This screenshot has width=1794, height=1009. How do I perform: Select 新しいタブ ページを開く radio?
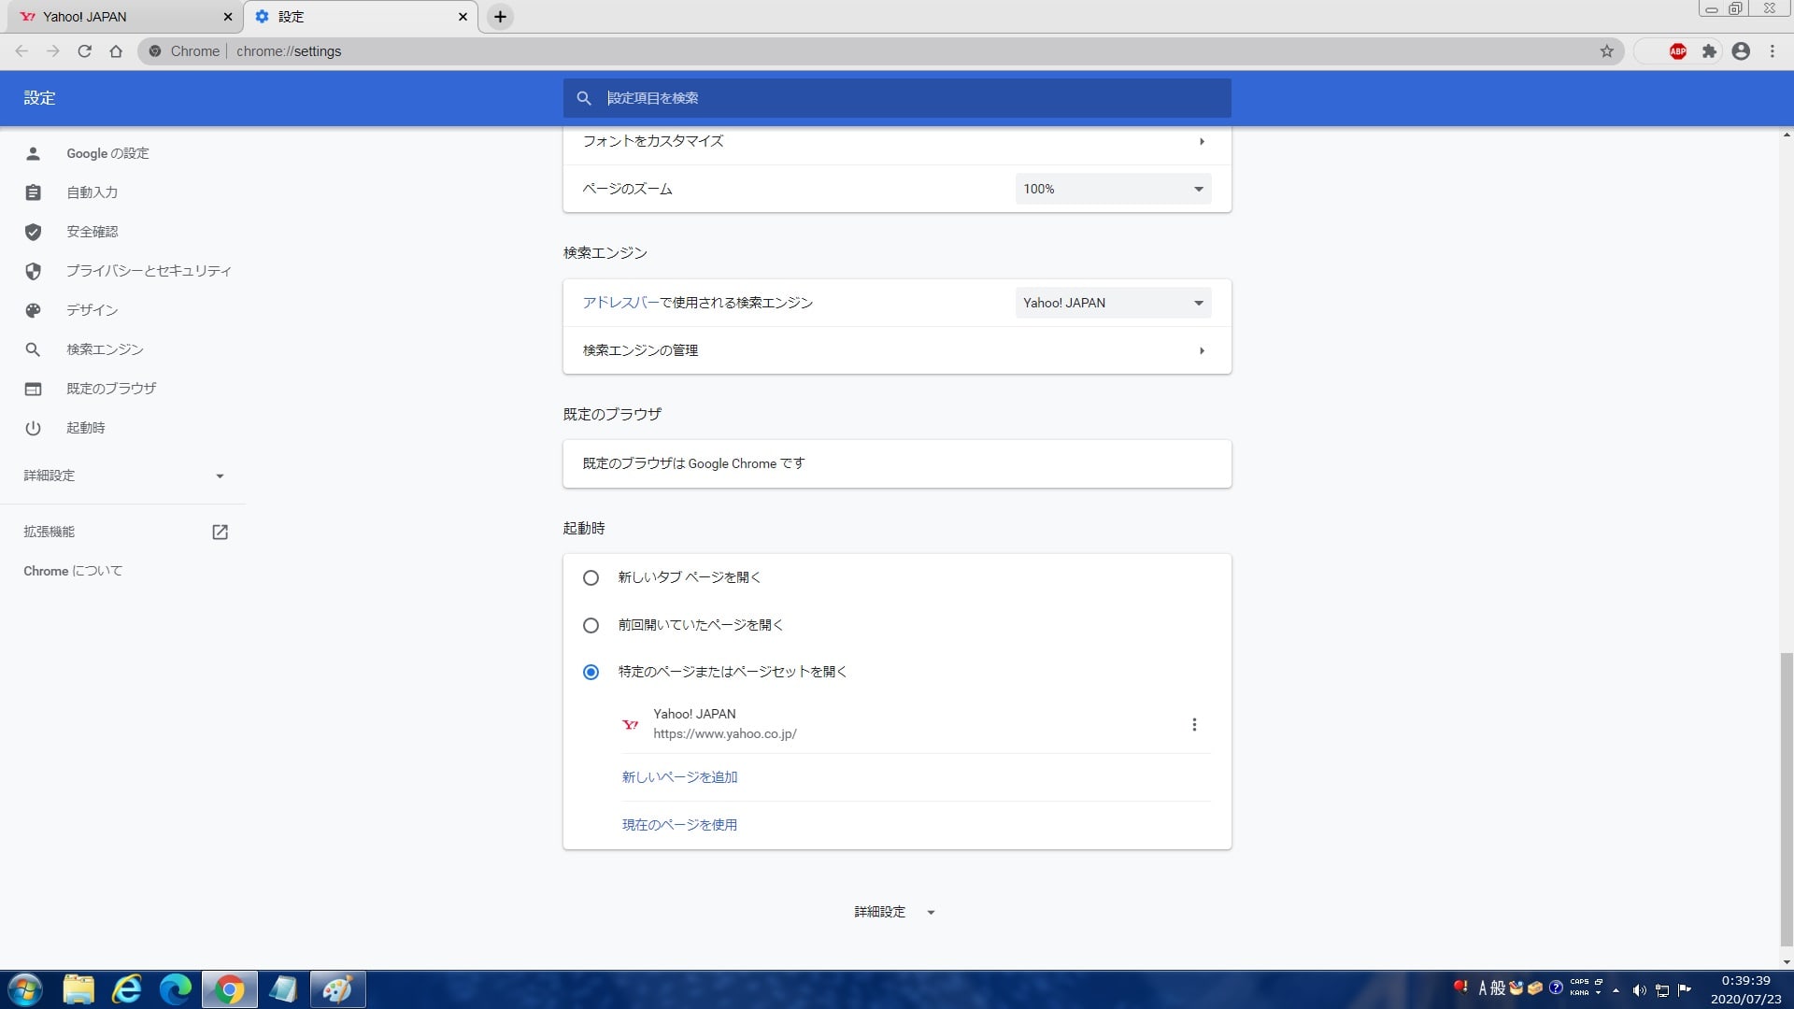click(591, 577)
